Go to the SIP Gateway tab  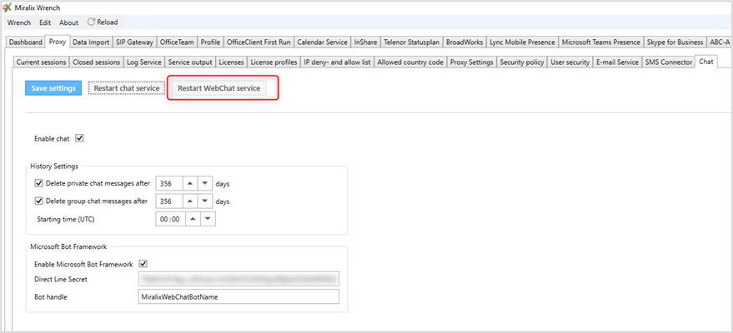pos(134,42)
